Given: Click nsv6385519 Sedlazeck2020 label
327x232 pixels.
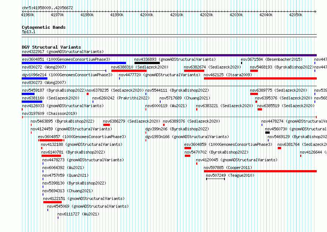Looking at the screenshot, I should coord(286,106).
